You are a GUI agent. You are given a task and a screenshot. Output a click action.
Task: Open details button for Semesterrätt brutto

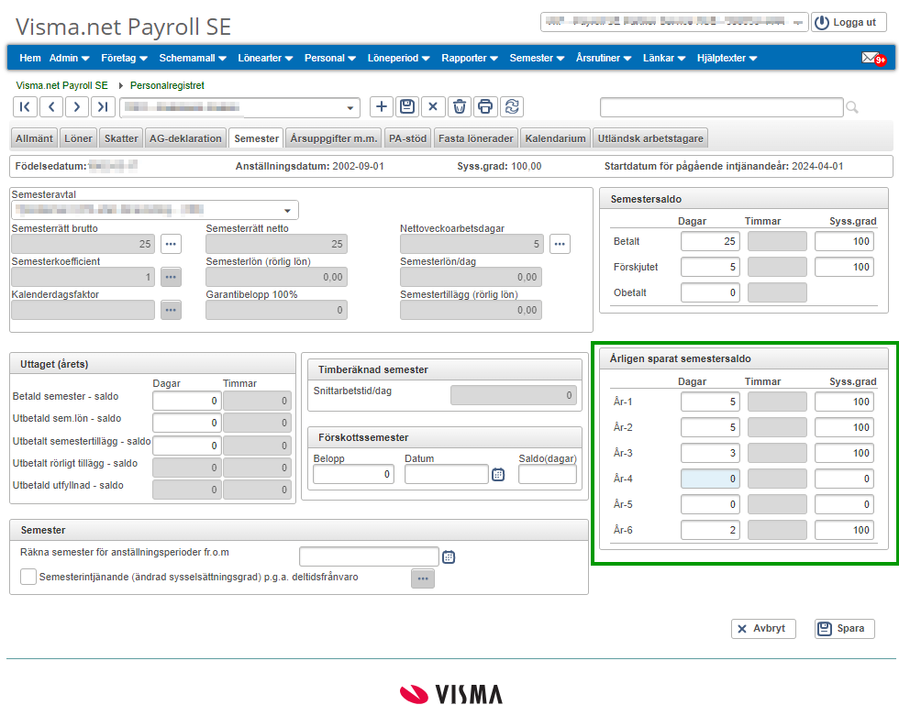(x=171, y=244)
